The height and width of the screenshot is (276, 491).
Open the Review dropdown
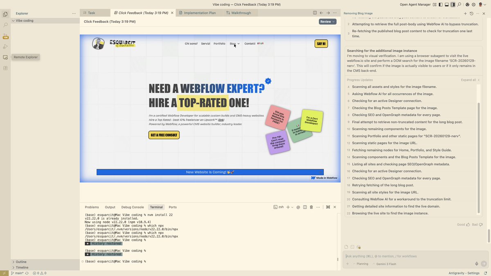tap(327, 22)
